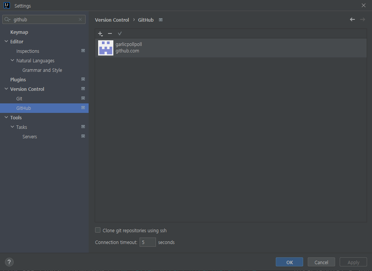Screen dimensions: 372x271
Task: Clear the github search text
Action: coord(80,19)
